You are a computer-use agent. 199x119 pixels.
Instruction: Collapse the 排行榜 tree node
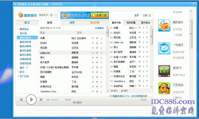click(x=18, y=33)
